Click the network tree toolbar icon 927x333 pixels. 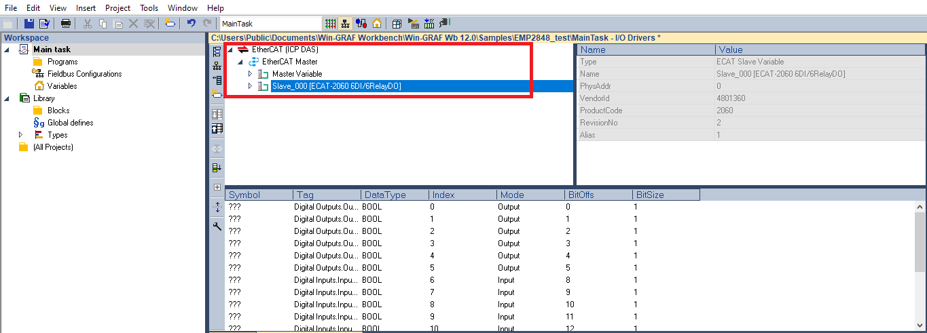pos(345,24)
